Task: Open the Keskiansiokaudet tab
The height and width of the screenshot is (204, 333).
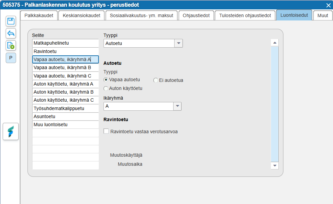Action: point(81,15)
